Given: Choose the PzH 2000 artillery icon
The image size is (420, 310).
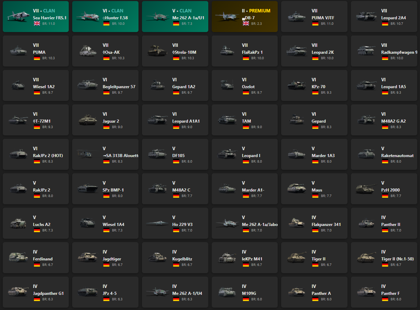Looking at the screenshot, I should (x=366, y=188).
